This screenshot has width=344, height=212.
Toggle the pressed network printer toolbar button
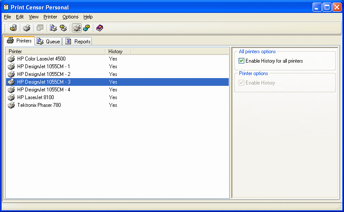point(77,28)
